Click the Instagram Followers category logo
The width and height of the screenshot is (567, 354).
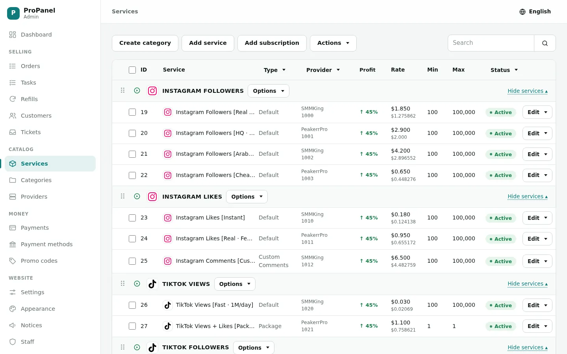click(152, 91)
